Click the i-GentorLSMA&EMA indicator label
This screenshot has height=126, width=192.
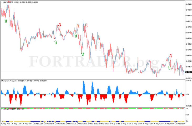tap(9, 109)
